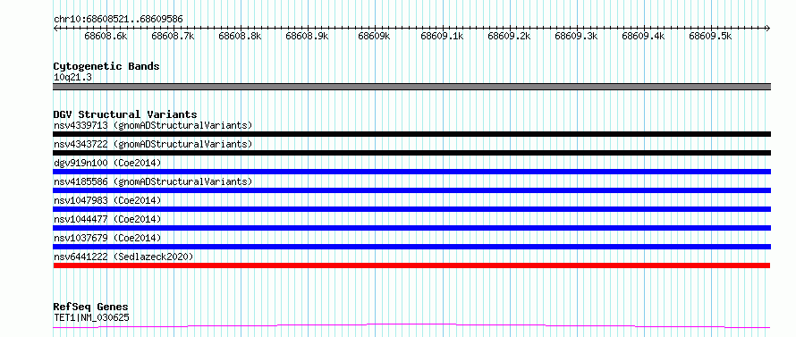The height and width of the screenshot is (337, 796).
Task: Click the 68609.1k ruler tick label
Action: (x=442, y=36)
